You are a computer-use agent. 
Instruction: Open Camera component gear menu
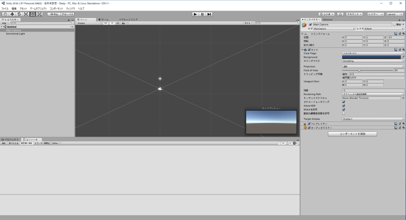403,50
